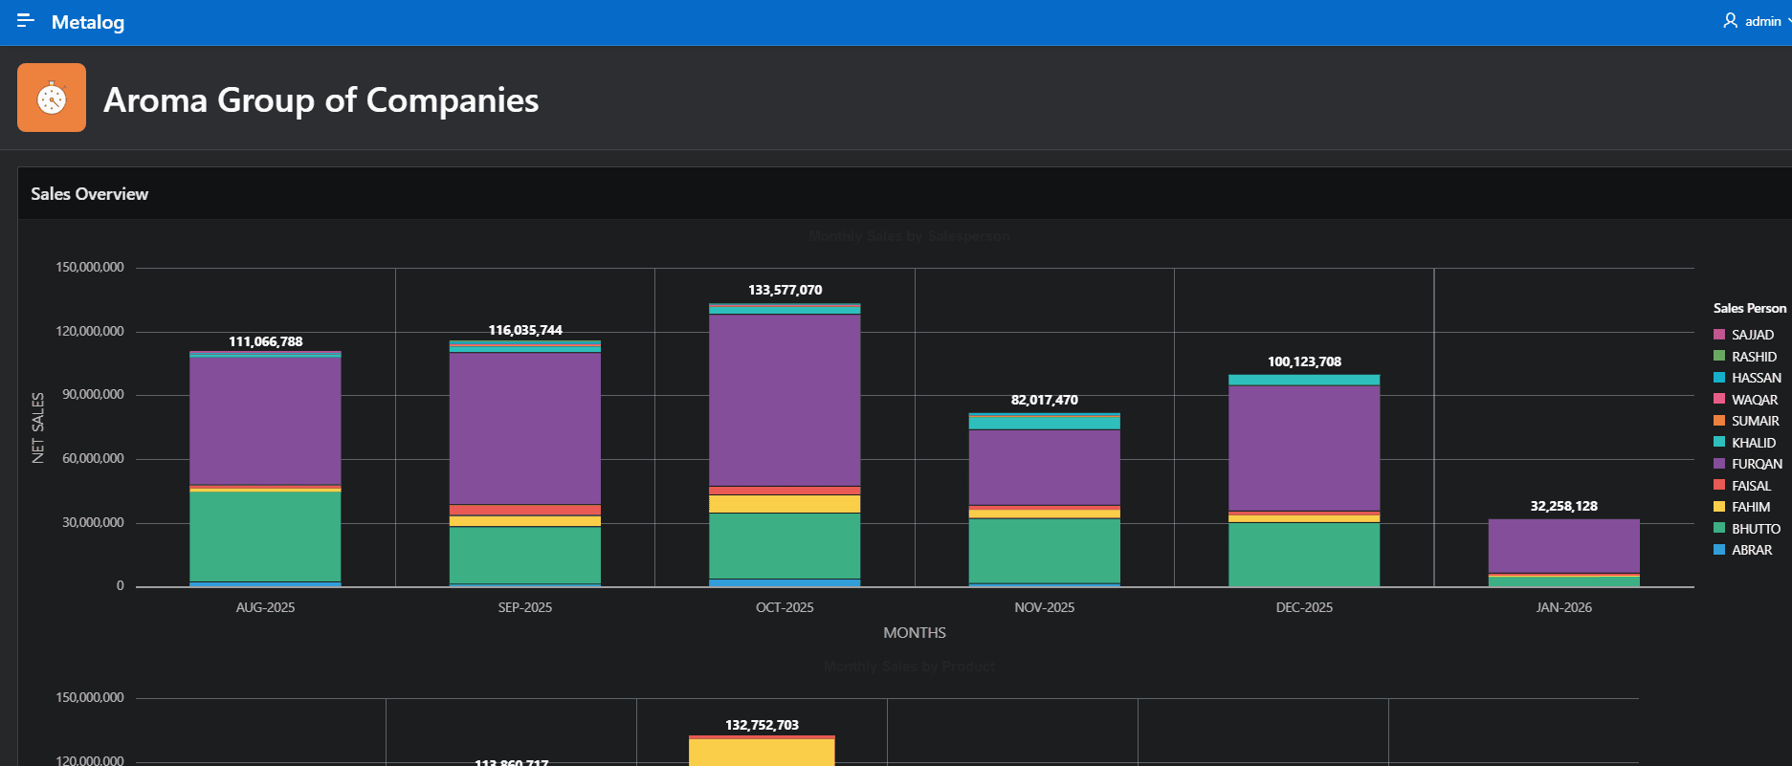The height and width of the screenshot is (766, 1792).
Task: Hide HASSAN series via legend
Action: coord(1756,378)
